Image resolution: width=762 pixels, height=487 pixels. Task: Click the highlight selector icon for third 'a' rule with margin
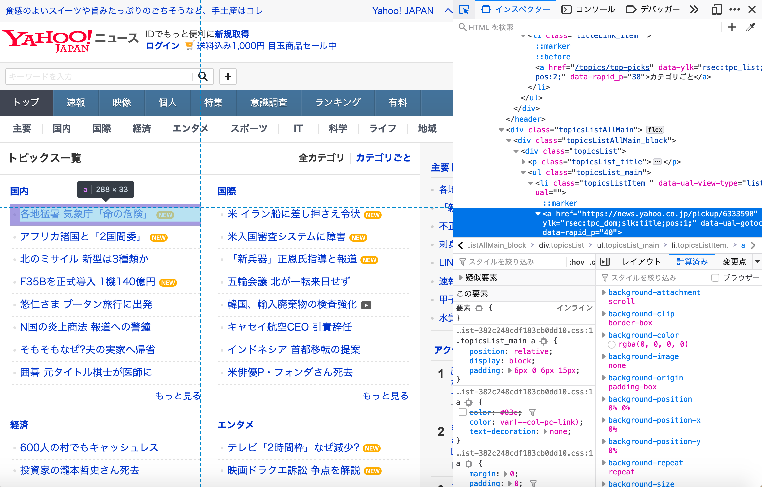coord(469,464)
